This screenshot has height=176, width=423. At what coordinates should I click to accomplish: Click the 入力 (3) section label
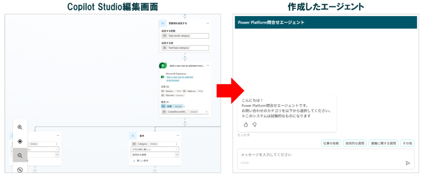(164, 87)
